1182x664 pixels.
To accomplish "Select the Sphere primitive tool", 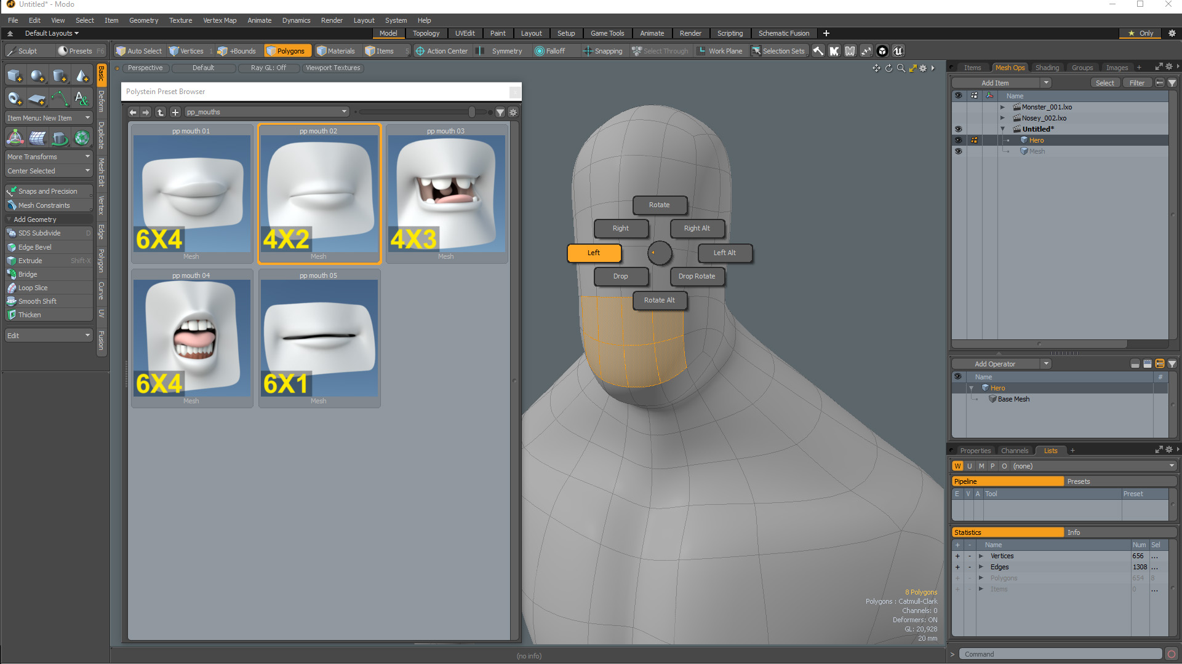I will 38,75.
